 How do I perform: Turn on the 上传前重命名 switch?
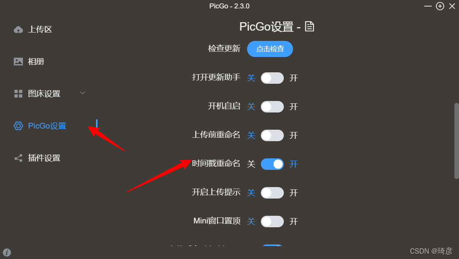coord(272,135)
